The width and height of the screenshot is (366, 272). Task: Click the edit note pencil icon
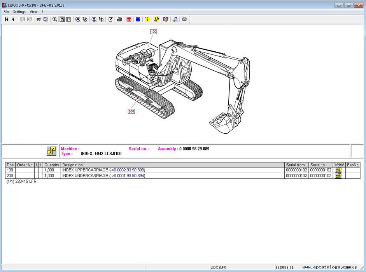click(110, 19)
